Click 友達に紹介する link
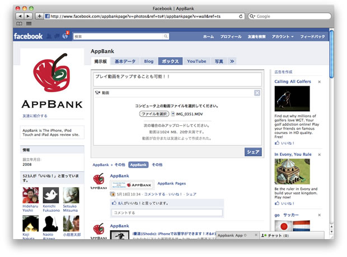The image size is (347, 257). (x=35, y=116)
